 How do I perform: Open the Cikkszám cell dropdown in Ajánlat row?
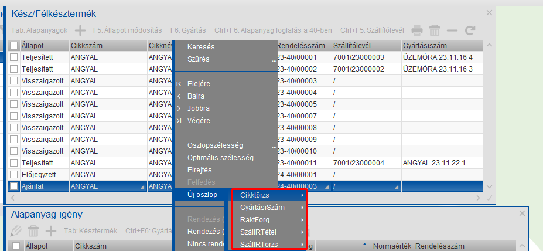point(143,188)
